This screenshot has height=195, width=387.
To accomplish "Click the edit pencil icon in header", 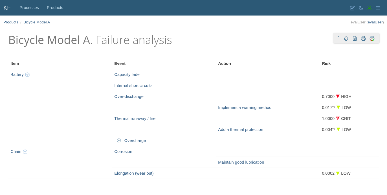I will (352, 8).
